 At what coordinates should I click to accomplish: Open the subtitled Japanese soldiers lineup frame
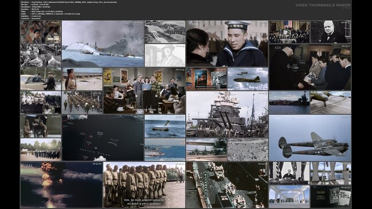pos(144,185)
